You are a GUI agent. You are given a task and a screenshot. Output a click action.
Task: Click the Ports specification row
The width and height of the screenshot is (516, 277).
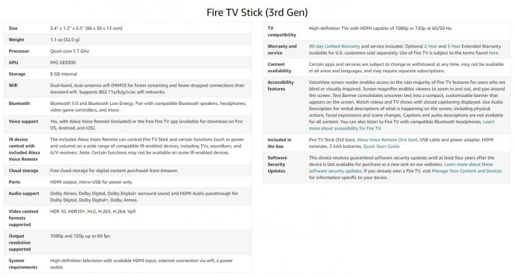(128, 182)
